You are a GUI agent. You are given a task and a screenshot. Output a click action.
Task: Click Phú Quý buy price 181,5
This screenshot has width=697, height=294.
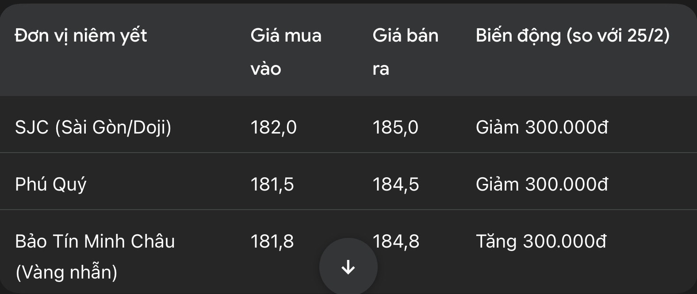[272, 184]
